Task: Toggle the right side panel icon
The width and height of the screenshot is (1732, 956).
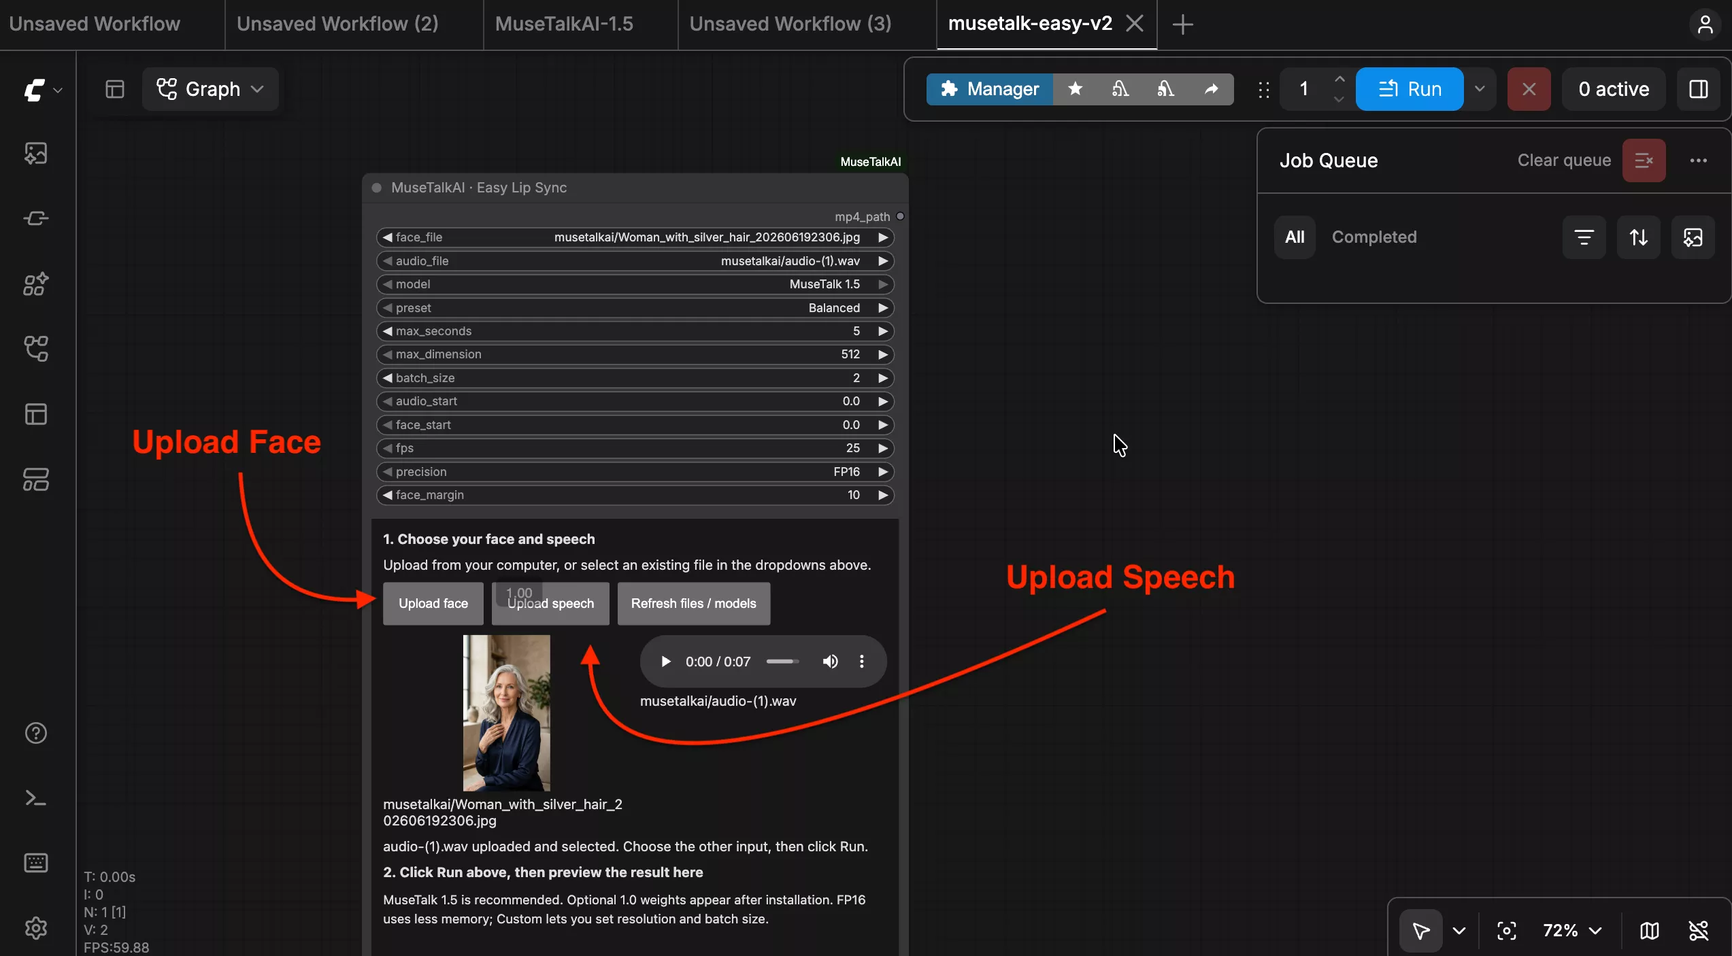Action: coord(1698,89)
